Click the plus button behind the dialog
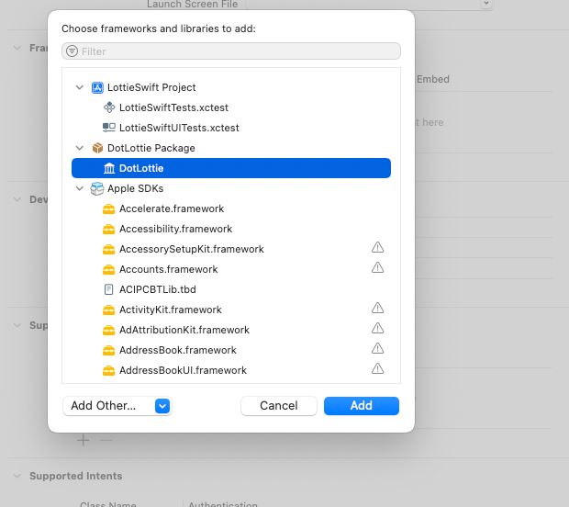 coord(84,441)
